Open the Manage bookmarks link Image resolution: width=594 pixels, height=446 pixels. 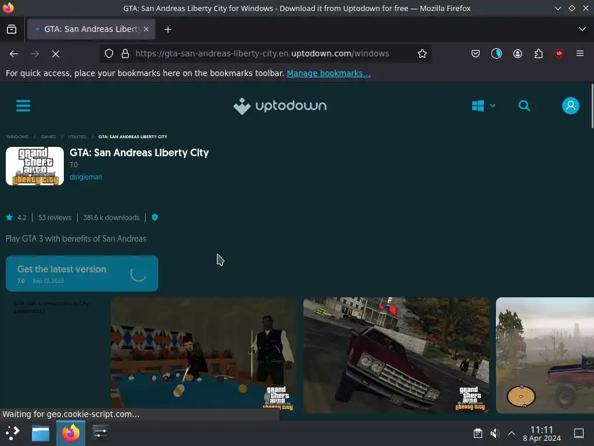(328, 73)
